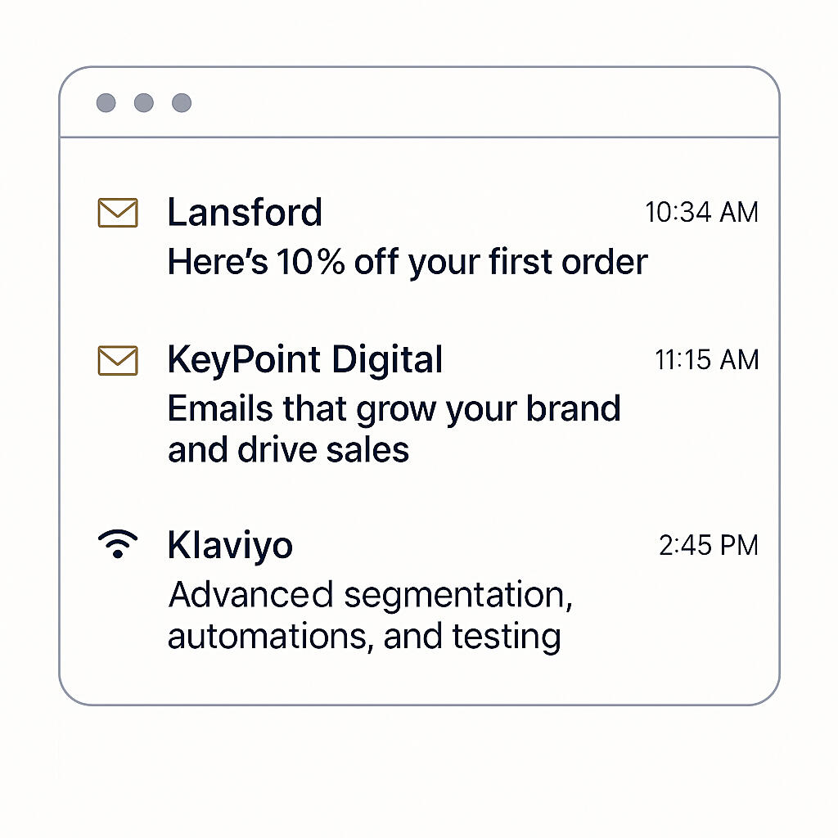
Task: Click the word "Digital" in KeyPoint Digital
Action: (x=387, y=359)
